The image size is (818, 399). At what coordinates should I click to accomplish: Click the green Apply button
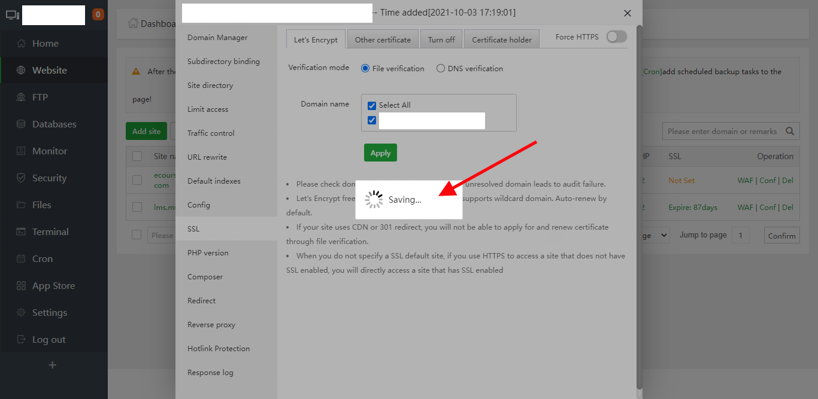[380, 153]
